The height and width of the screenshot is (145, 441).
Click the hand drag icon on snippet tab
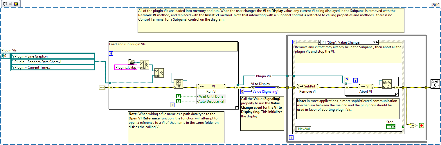pos(4,4)
